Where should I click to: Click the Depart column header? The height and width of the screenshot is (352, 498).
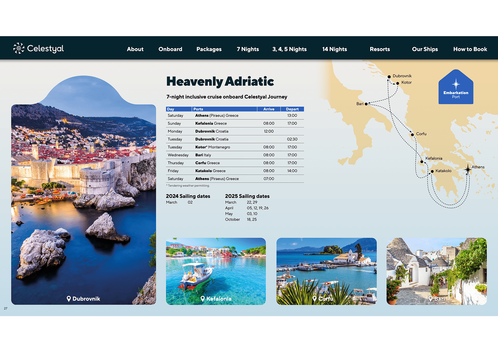pos(292,109)
